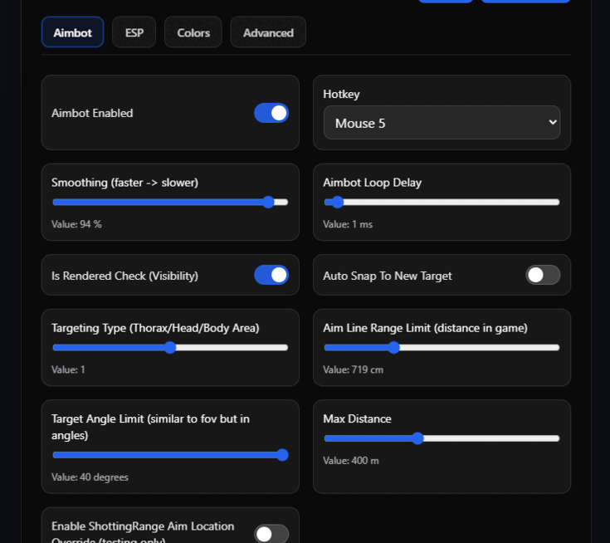The height and width of the screenshot is (543, 610).
Task: Click the Aim Line Range Limit slider handle
Action: [394, 347]
